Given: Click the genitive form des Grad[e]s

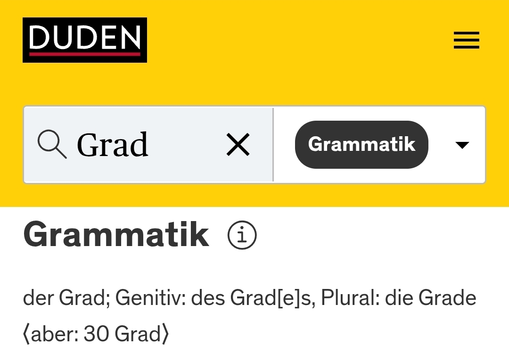Looking at the screenshot, I should (253, 297).
